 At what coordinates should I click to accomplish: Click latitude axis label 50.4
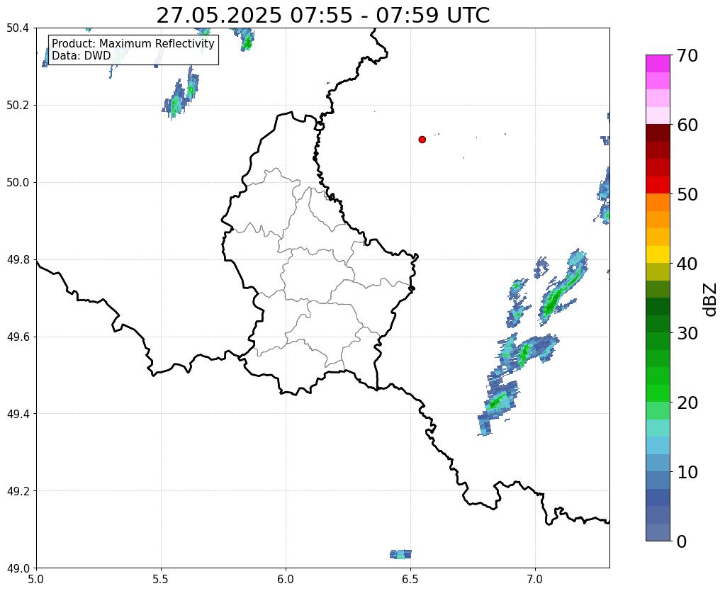point(18,28)
